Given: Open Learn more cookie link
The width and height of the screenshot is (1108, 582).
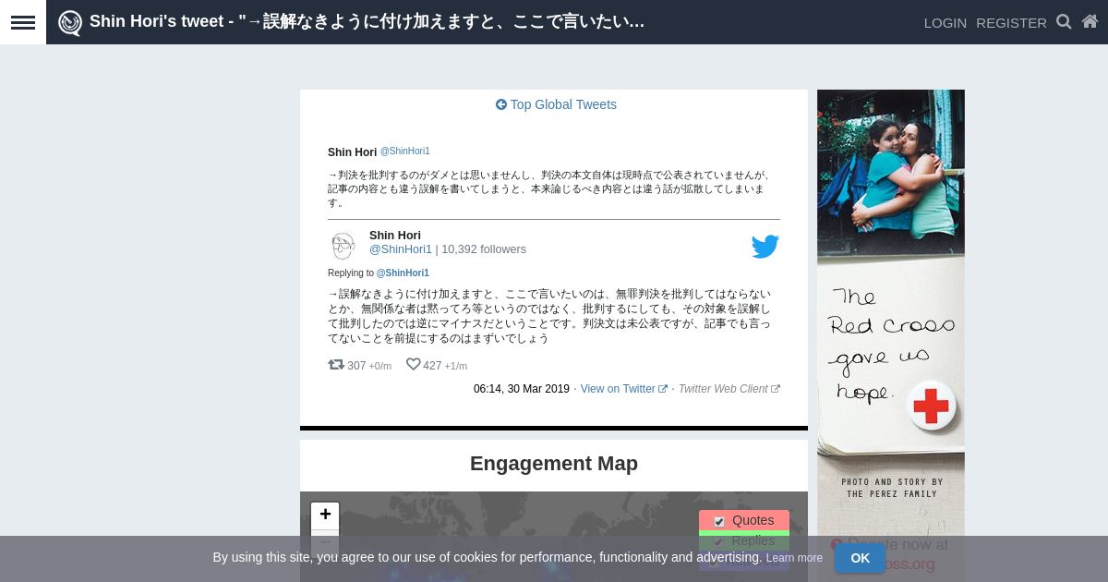Looking at the screenshot, I should (x=794, y=558).
